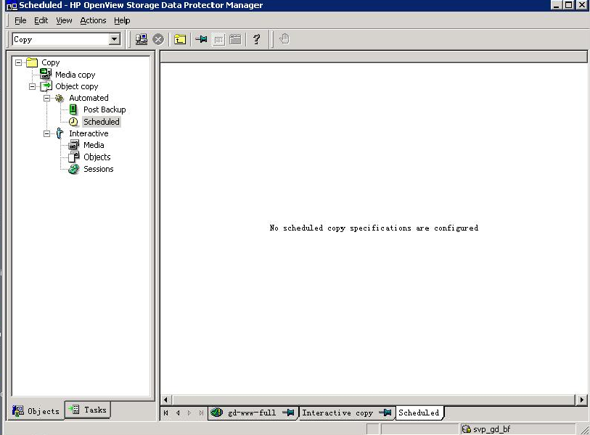
Task: Click the hand toolbar icon
Action: pyautogui.click(x=284, y=38)
